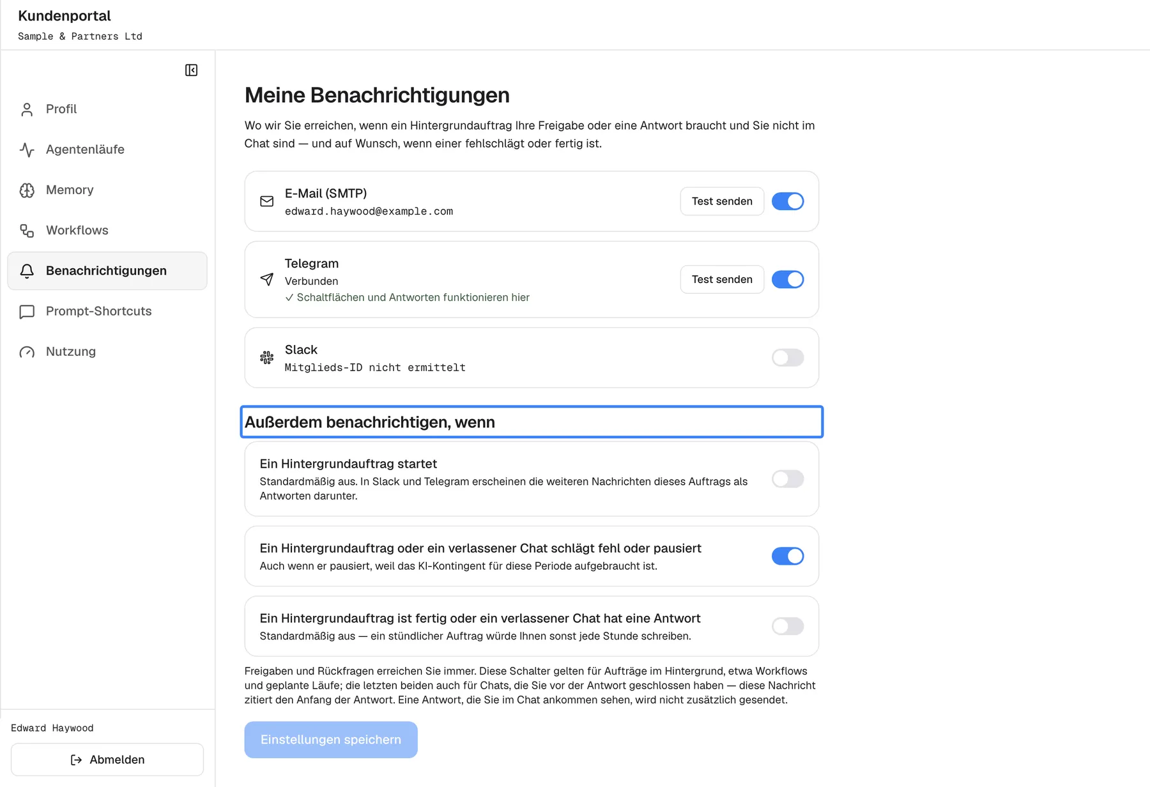The width and height of the screenshot is (1150, 787).
Task: Click the Memory brain icon
Action: point(27,190)
